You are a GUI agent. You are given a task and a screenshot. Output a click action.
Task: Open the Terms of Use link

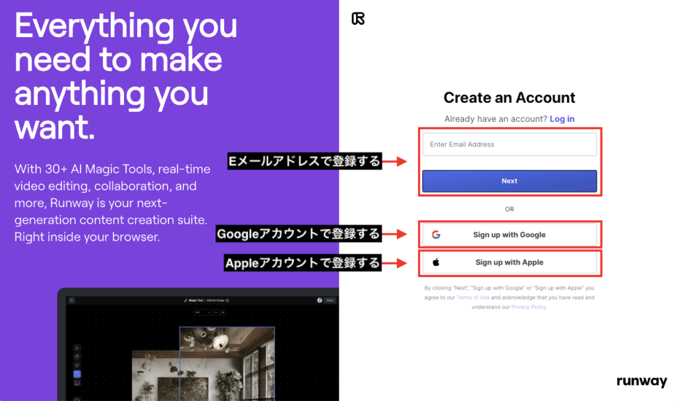(x=473, y=297)
